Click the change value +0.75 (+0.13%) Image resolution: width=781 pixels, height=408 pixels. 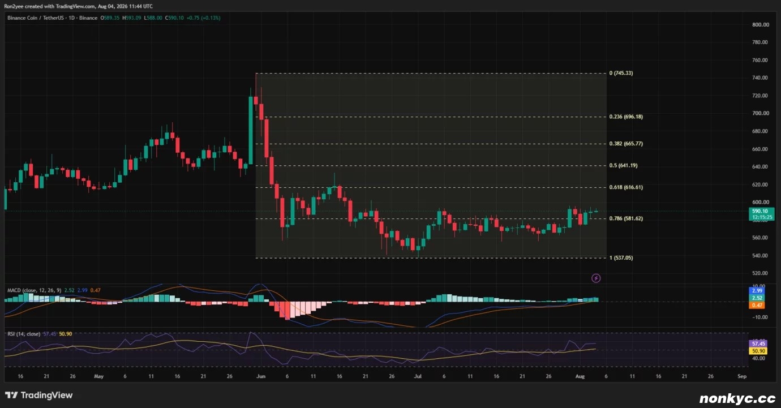coord(204,18)
